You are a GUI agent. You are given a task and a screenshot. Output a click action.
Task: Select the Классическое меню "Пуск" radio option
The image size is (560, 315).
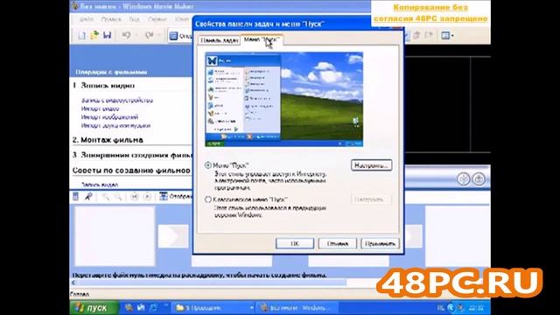208,199
